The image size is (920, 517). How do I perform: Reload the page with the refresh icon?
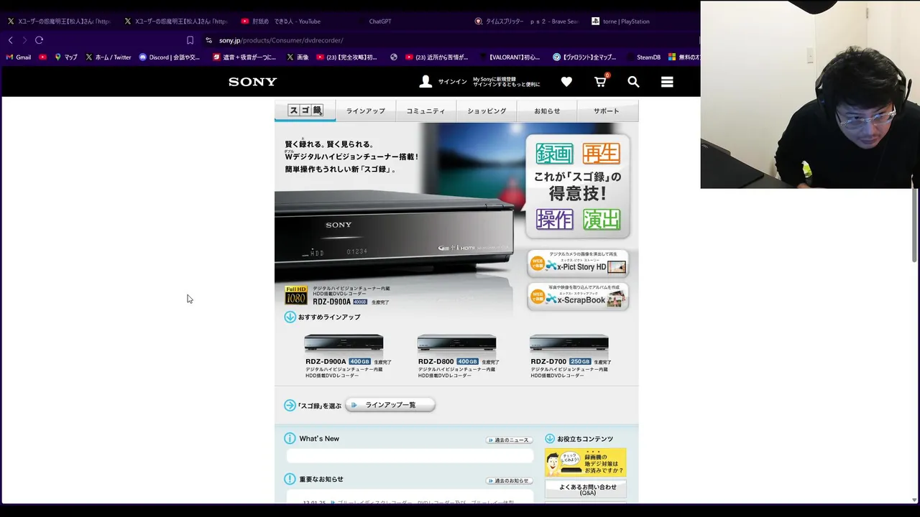pyautogui.click(x=40, y=40)
